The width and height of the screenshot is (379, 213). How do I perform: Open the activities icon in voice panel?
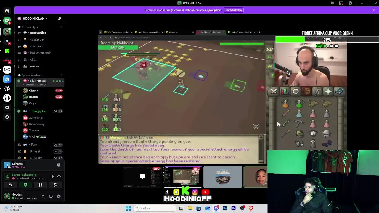tap(40, 185)
